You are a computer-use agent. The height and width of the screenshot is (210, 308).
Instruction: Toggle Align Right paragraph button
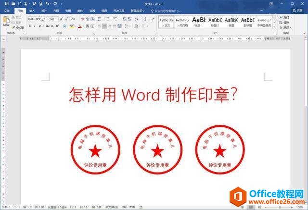[110, 26]
